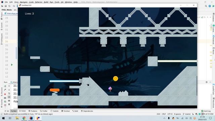
Task: Click the green run gutter arrow at line 40
Action: [12, 65]
